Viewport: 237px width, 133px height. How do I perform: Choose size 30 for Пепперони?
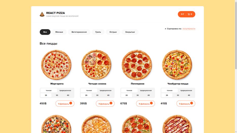tap(138, 95)
